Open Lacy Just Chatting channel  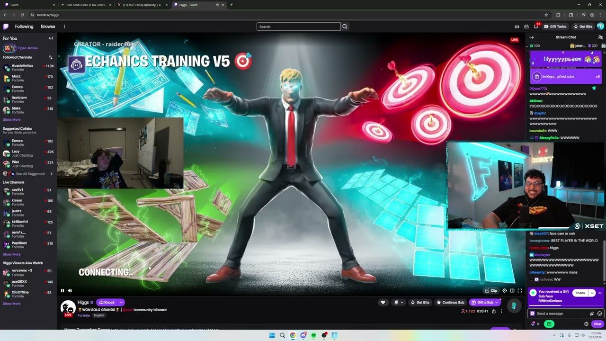[28, 153]
